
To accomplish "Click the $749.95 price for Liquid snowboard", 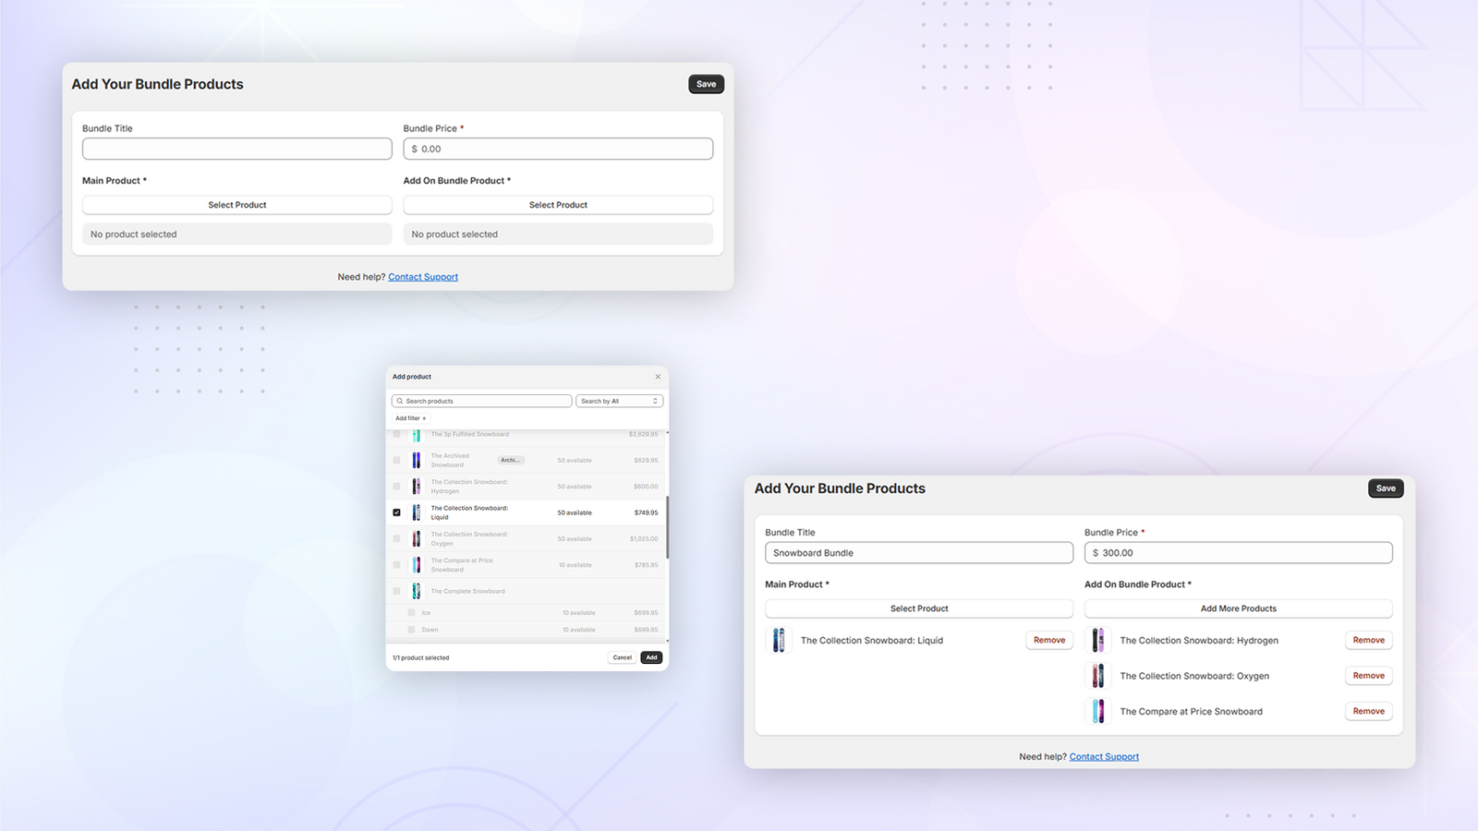I will click(647, 512).
